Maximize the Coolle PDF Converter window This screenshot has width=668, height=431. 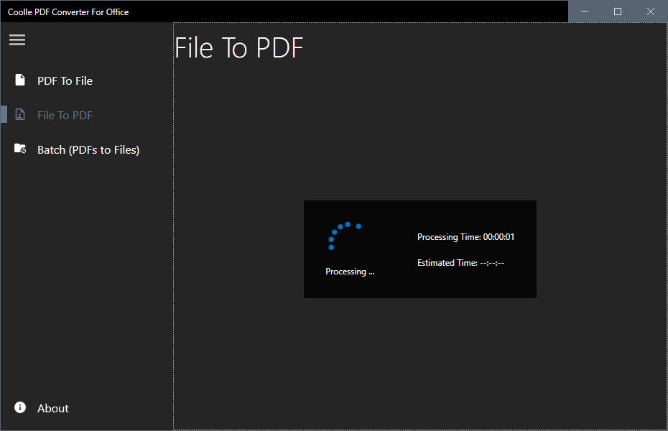click(x=618, y=11)
